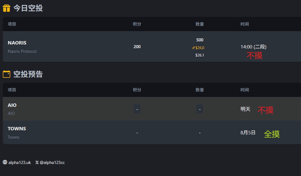This screenshot has width=301, height=176.
Task: Select the TOWNS project row title
Action: click(x=17, y=129)
